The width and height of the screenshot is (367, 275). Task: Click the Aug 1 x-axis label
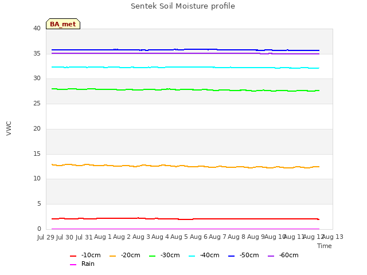103,237
